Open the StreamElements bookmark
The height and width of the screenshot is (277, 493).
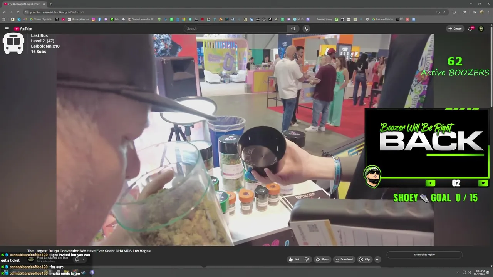tap(141, 19)
